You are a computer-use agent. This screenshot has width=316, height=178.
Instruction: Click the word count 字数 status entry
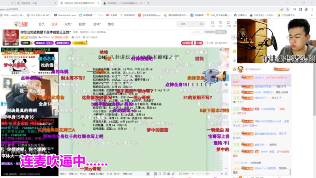click(x=127, y=174)
